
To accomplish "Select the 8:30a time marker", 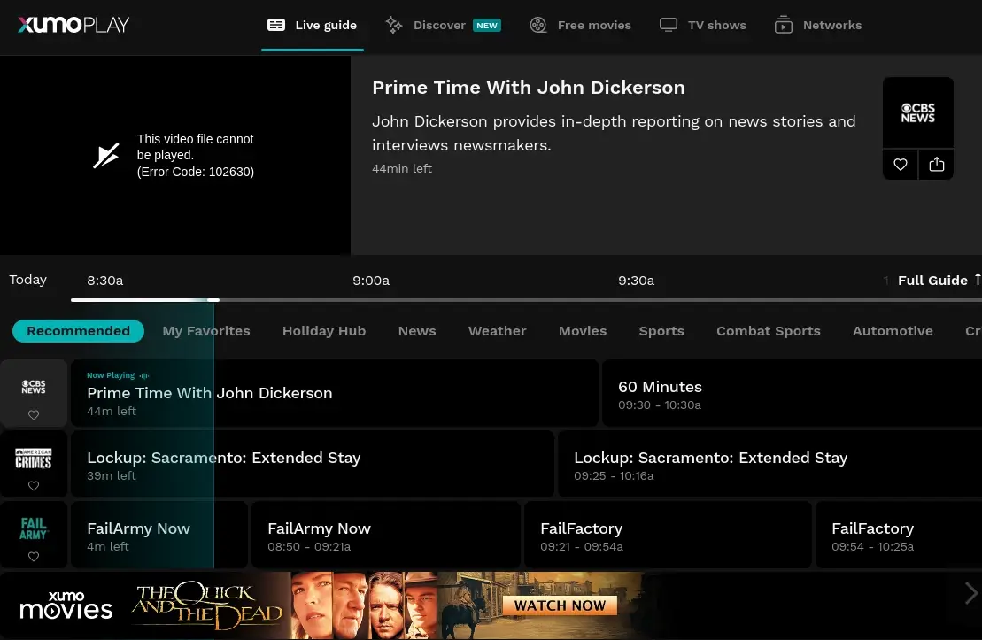I will point(105,281).
